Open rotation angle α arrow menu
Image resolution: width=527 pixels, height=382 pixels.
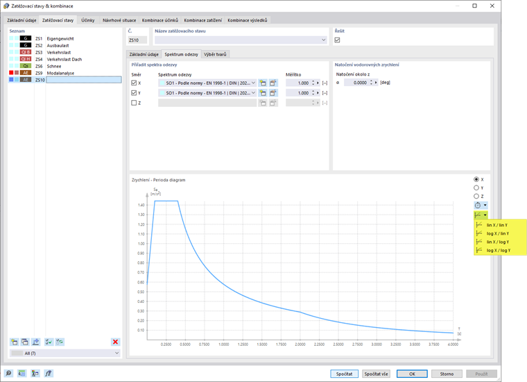(x=376, y=83)
